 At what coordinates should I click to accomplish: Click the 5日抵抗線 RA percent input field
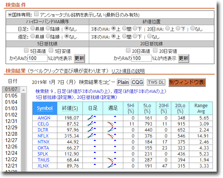pos(37,58)
